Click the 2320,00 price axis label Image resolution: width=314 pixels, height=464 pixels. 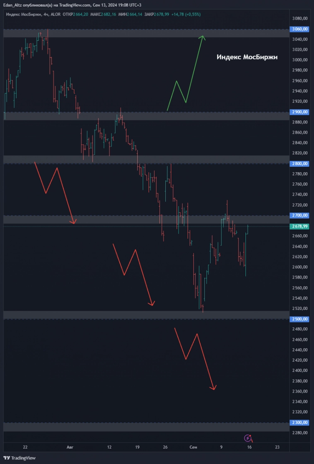tap(300, 412)
